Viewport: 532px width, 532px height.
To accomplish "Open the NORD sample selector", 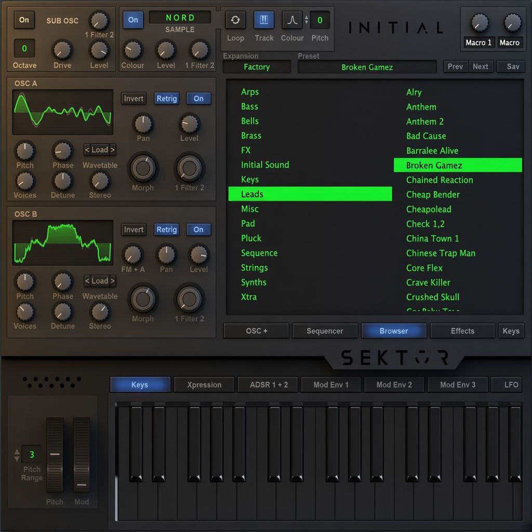I will [180, 17].
